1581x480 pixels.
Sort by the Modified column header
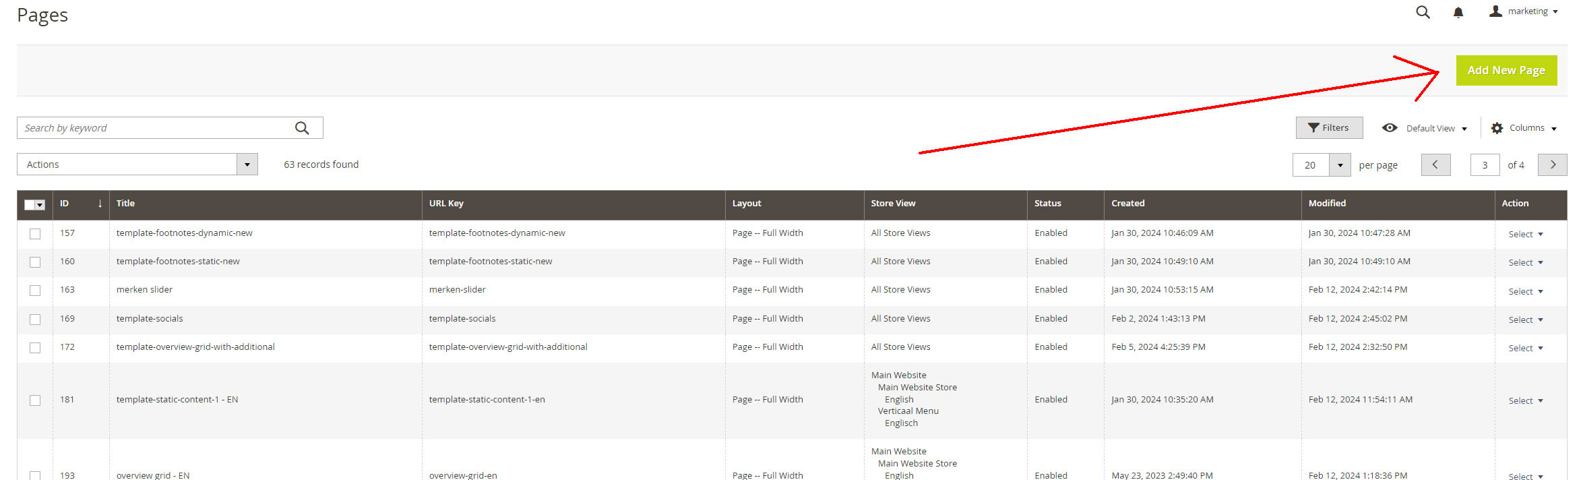[1327, 204]
